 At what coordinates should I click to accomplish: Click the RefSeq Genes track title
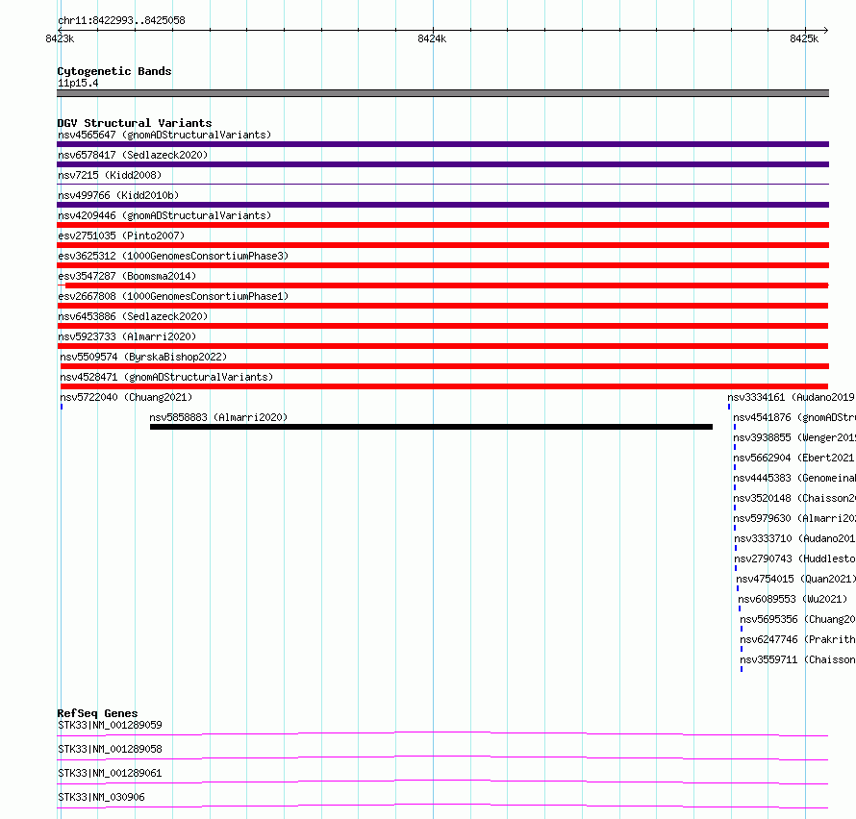(97, 713)
